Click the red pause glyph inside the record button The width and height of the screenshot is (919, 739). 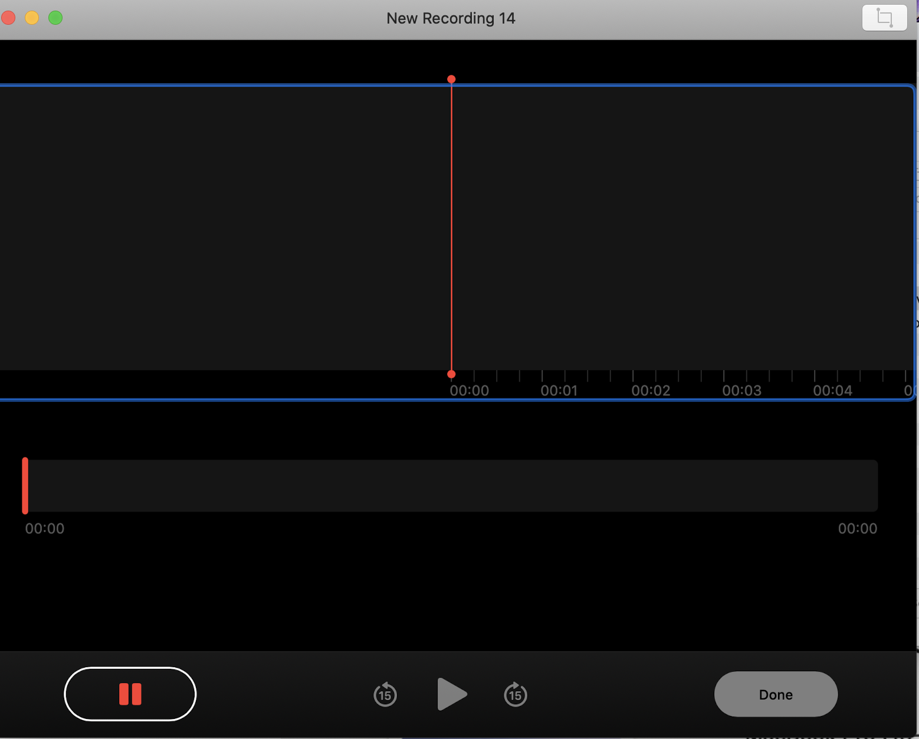point(130,694)
